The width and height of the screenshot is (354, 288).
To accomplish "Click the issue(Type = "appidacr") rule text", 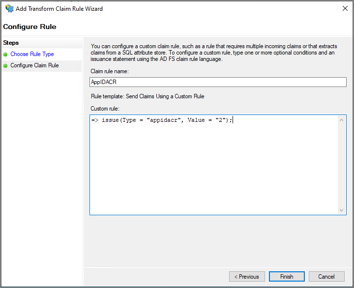I will click(162, 120).
